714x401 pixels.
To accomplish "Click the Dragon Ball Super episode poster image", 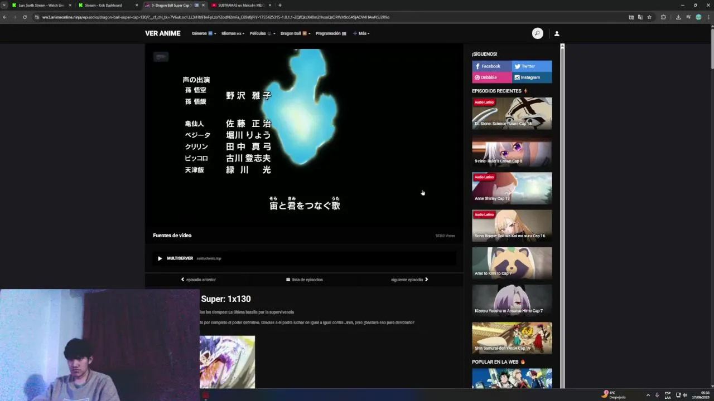I will click(x=228, y=362).
